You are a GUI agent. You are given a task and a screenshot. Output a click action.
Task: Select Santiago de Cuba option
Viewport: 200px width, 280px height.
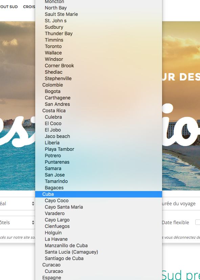[98, 258]
